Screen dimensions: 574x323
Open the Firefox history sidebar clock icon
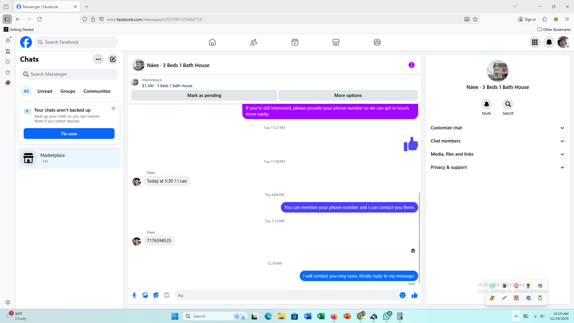pyautogui.click(x=8, y=62)
